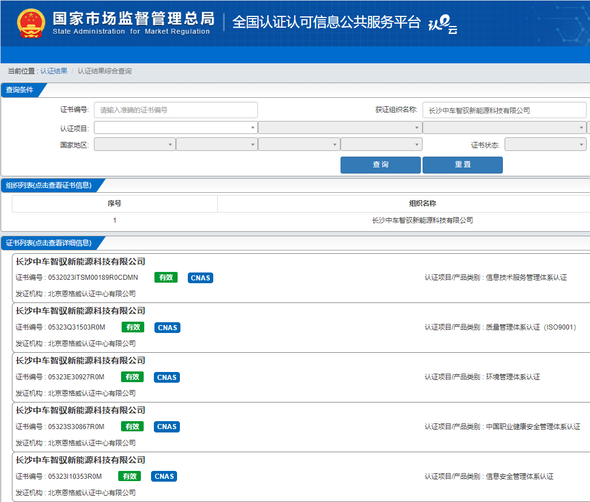Click the 认e云 logo icon
The height and width of the screenshot is (502, 590).
pos(443,24)
